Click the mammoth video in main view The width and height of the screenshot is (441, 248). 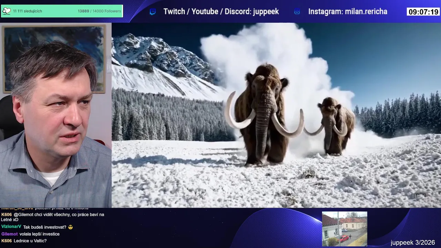[x=276, y=115]
